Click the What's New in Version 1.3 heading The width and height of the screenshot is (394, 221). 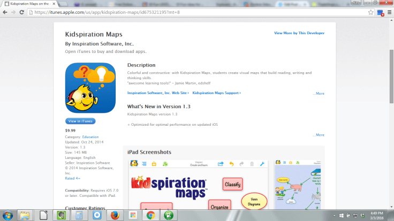pyautogui.click(x=159, y=106)
